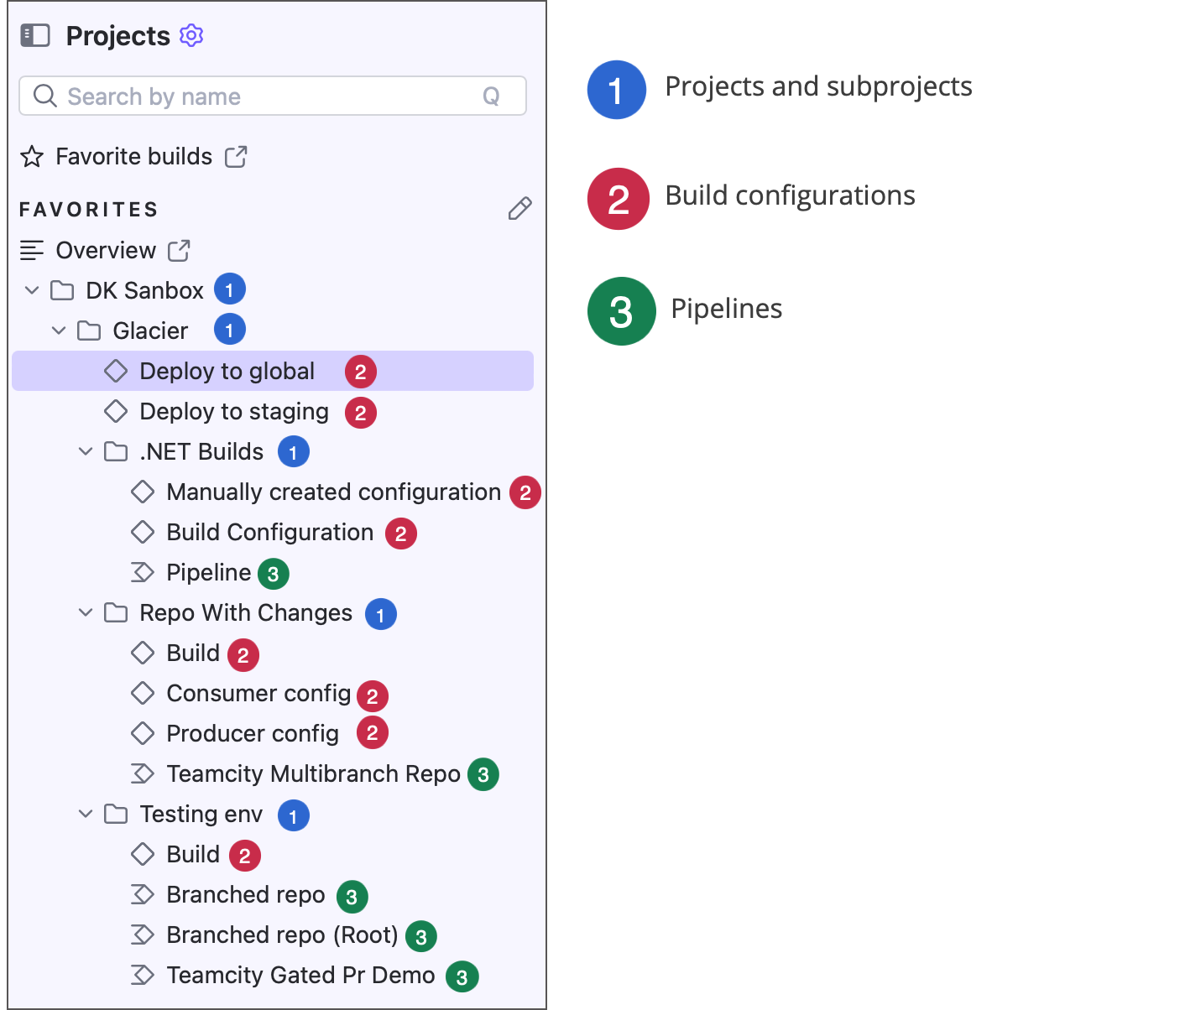Collapse the Testing env project
1185x1010 pixels.
(x=86, y=814)
